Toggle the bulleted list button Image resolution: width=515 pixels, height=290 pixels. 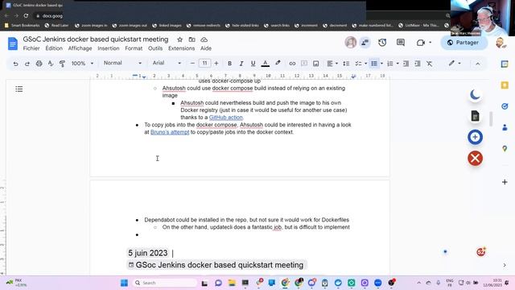(x=374, y=64)
